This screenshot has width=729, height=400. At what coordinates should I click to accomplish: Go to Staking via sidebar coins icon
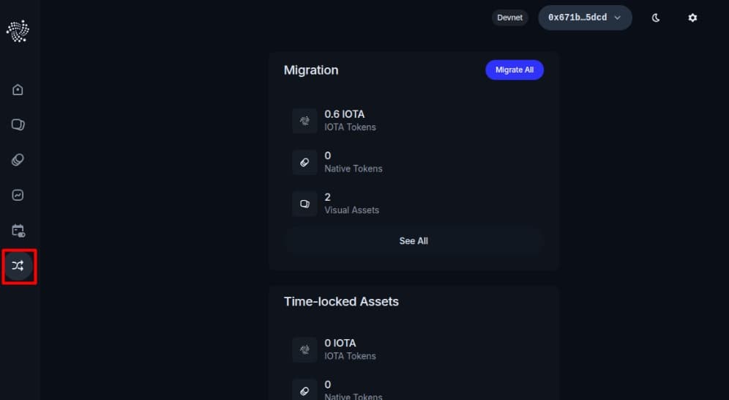click(18, 160)
